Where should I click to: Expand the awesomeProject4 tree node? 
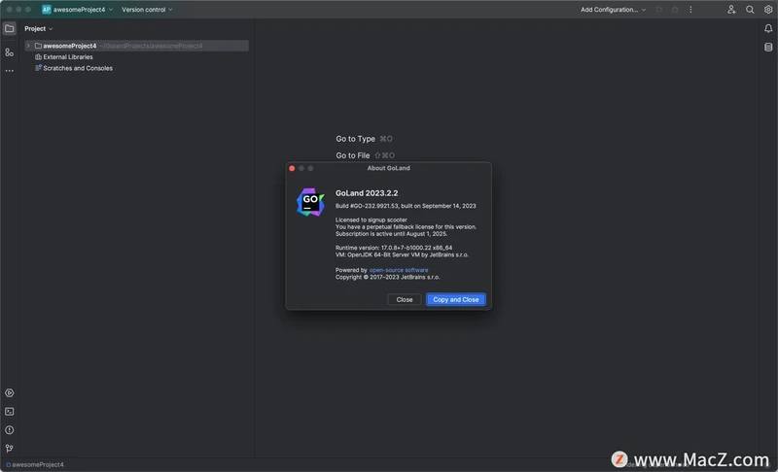(28, 46)
